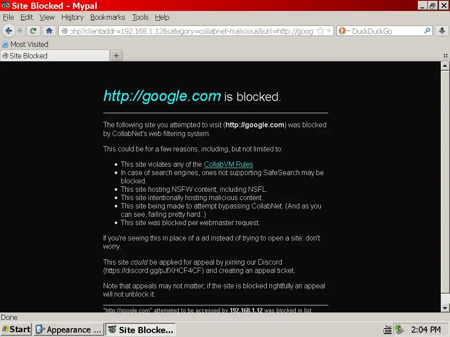Viewport: 450px width, 337px height.
Task: Click the http://google.com heading text
Action: click(x=162, y=96)
